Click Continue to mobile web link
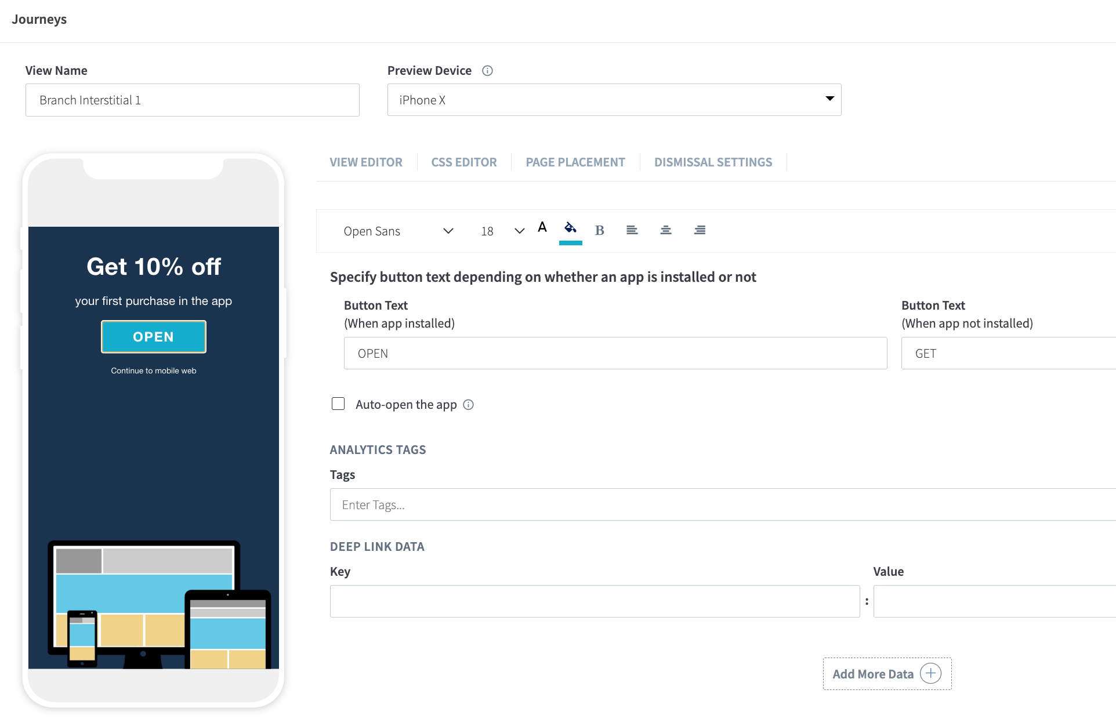 pos(153,371)
